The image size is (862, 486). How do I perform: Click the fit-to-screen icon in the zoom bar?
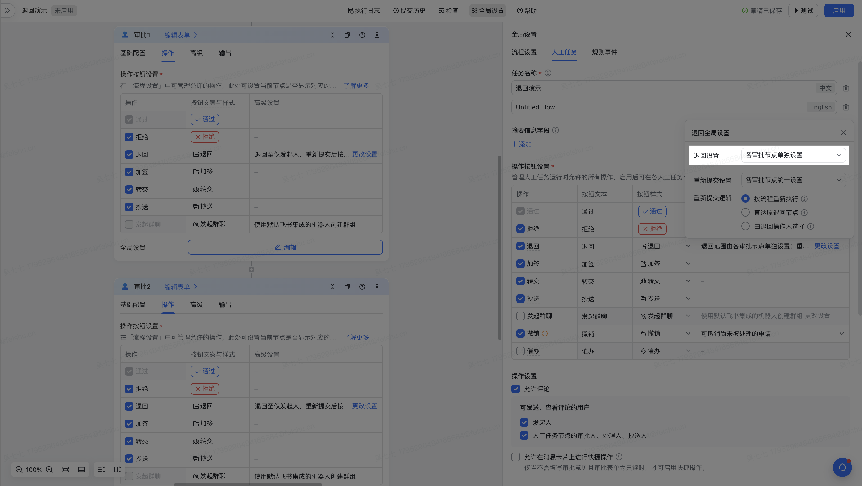[66, 470]
